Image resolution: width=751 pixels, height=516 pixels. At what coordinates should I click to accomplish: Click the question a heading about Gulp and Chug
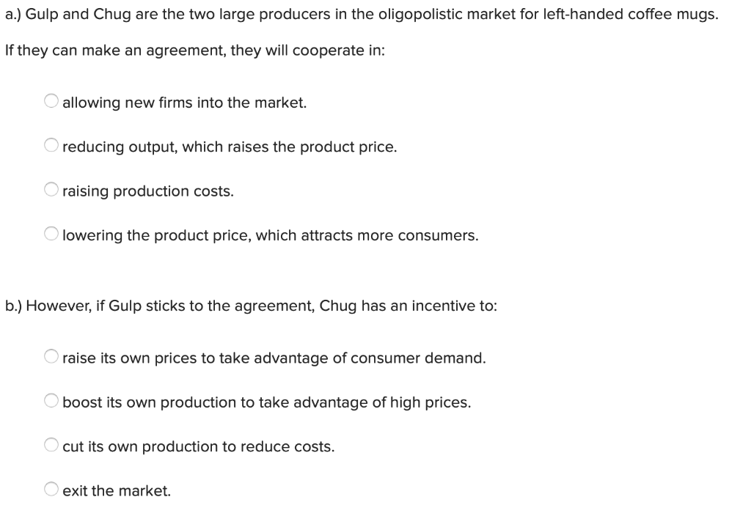coord(359,13)
